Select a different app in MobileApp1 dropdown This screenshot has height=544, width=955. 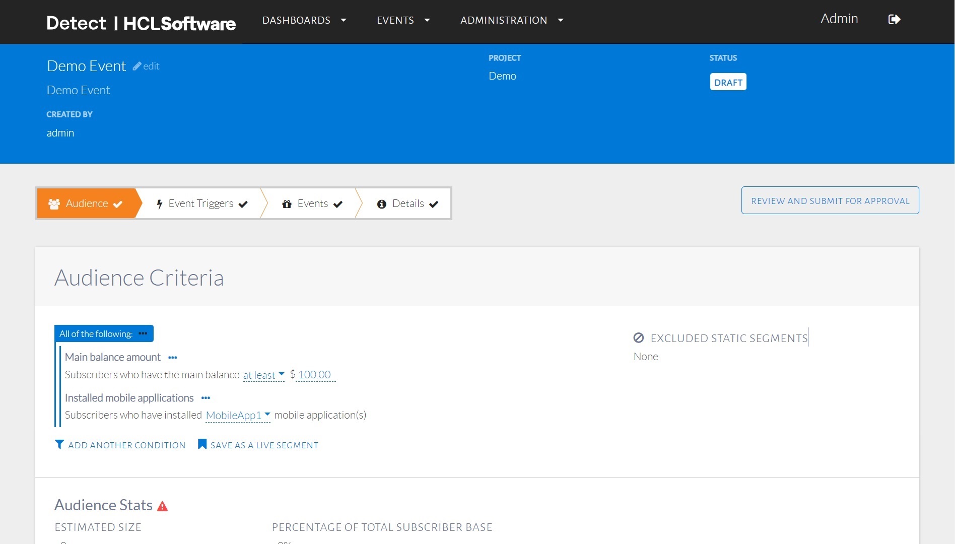[x=238, y=416]
